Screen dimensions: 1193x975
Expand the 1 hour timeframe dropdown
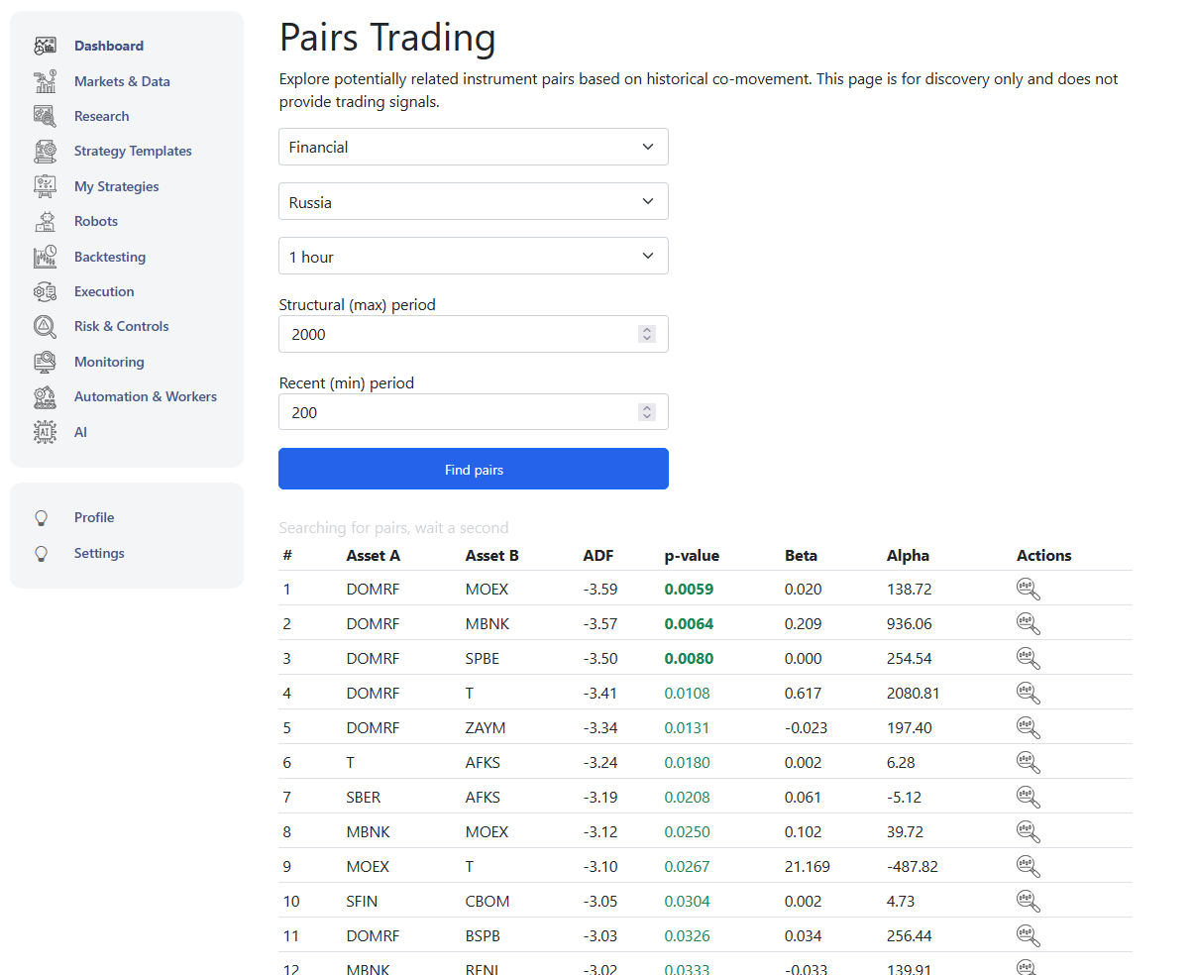coord(473,257)
